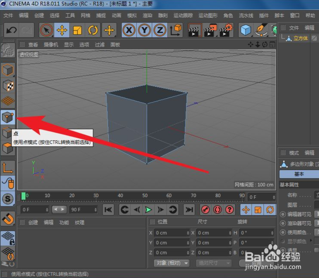Image resolution: width=319 pixels, height=278 pixels.
Task: Add a blue Cube primitive
Action: click(x=246, y=30)
